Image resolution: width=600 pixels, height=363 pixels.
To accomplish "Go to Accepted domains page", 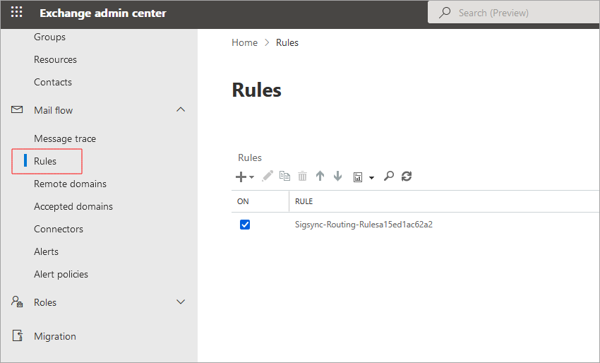I will click(73, 206).
